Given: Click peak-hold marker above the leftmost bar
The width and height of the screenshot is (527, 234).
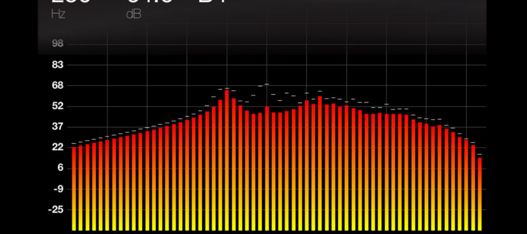Looking at the screenshot, I should click(74, 143).
